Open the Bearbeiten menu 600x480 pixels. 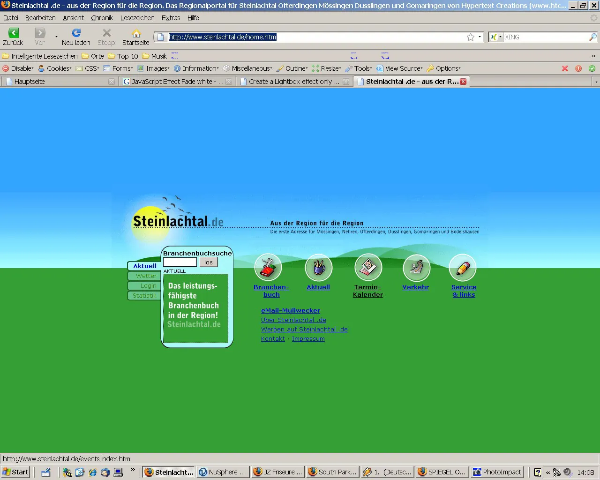click(x=40, y=18)
